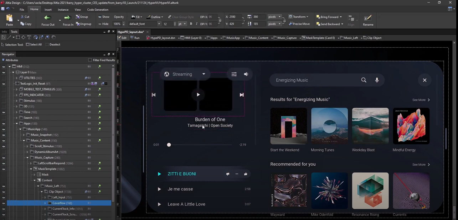458x220 pixels.
Task: Collapse the MusicApp tree branch
Action: point(20,129)
